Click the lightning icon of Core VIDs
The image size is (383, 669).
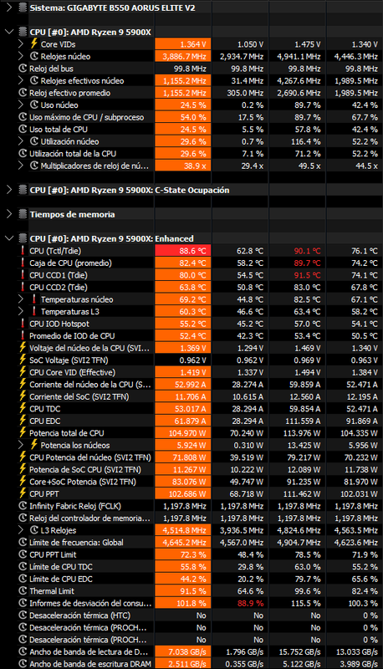click(x=34, y=44)
